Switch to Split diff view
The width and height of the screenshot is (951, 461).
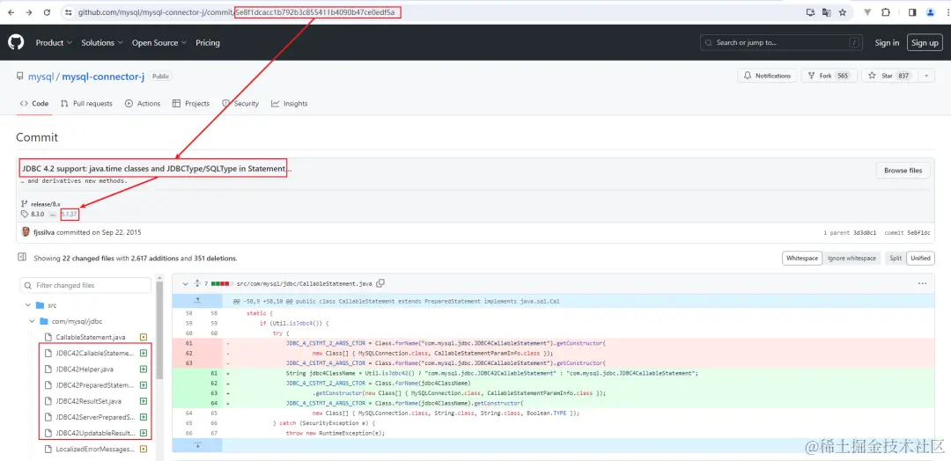[896, 258]
